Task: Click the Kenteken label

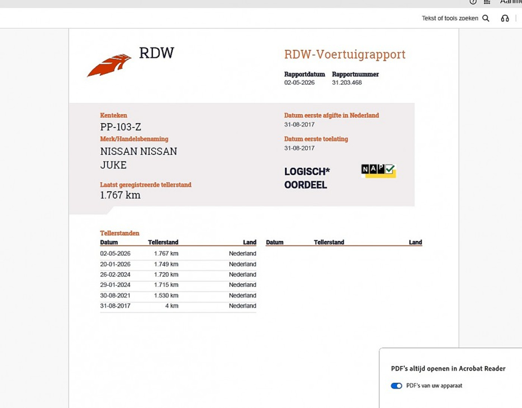Action: 113,115
